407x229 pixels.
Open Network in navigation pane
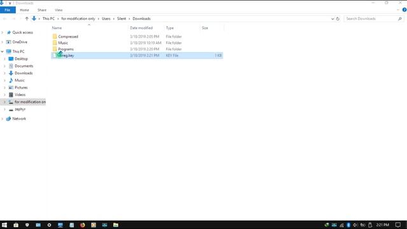pyautogui.click(x=19, y=119)
